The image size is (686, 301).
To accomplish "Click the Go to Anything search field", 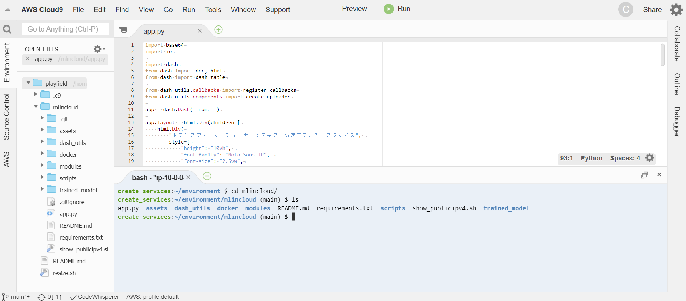I will pyautogui.click(x=65, y=29).
